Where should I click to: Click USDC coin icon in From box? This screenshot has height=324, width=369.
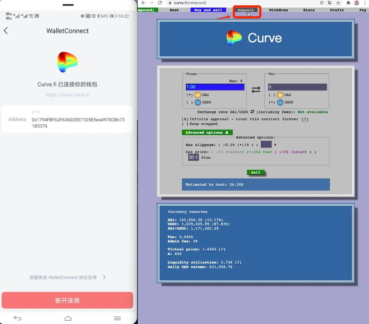point(198,102)
